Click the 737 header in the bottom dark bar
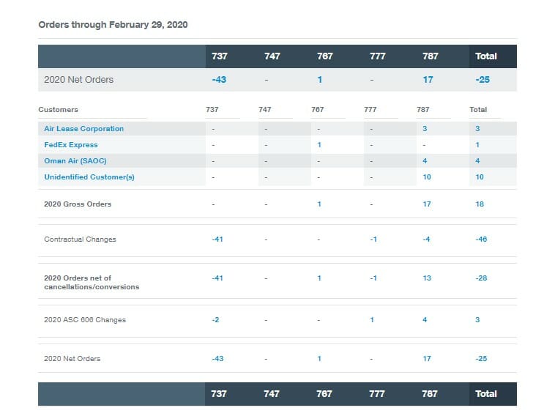 pyautogui.click(x=219, y=394)
